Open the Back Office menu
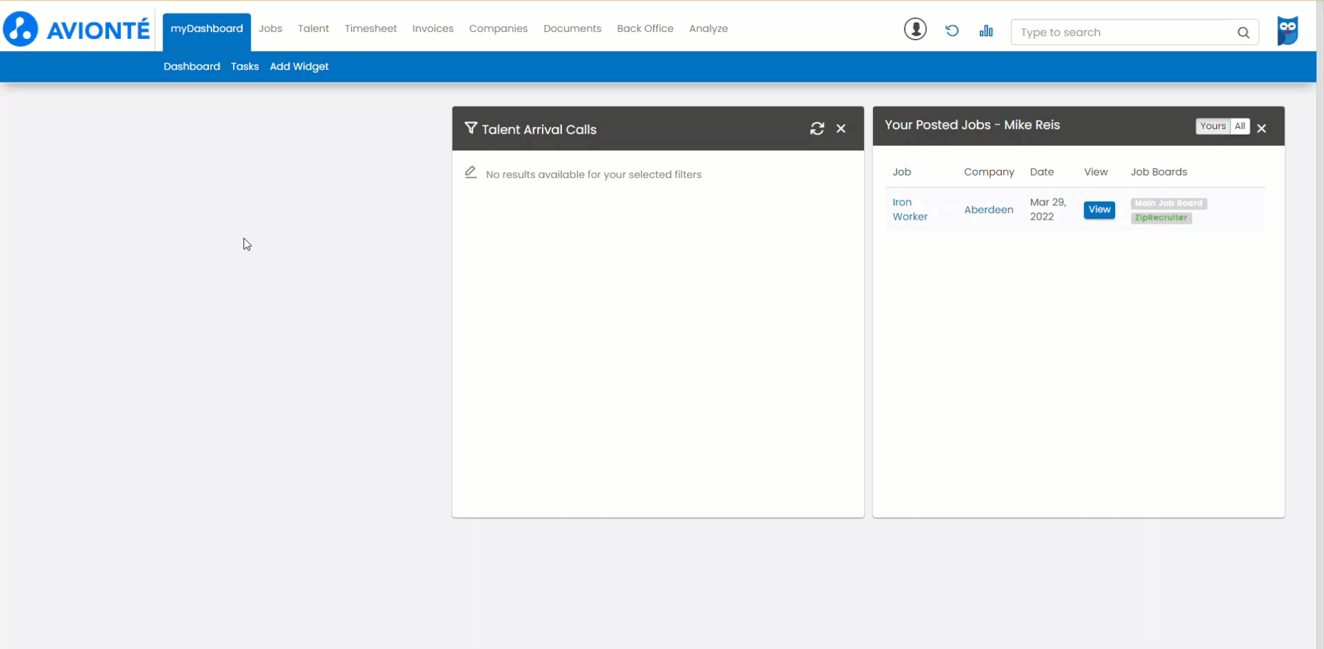This screenshot has height=649, width=1324. (645, 28)
